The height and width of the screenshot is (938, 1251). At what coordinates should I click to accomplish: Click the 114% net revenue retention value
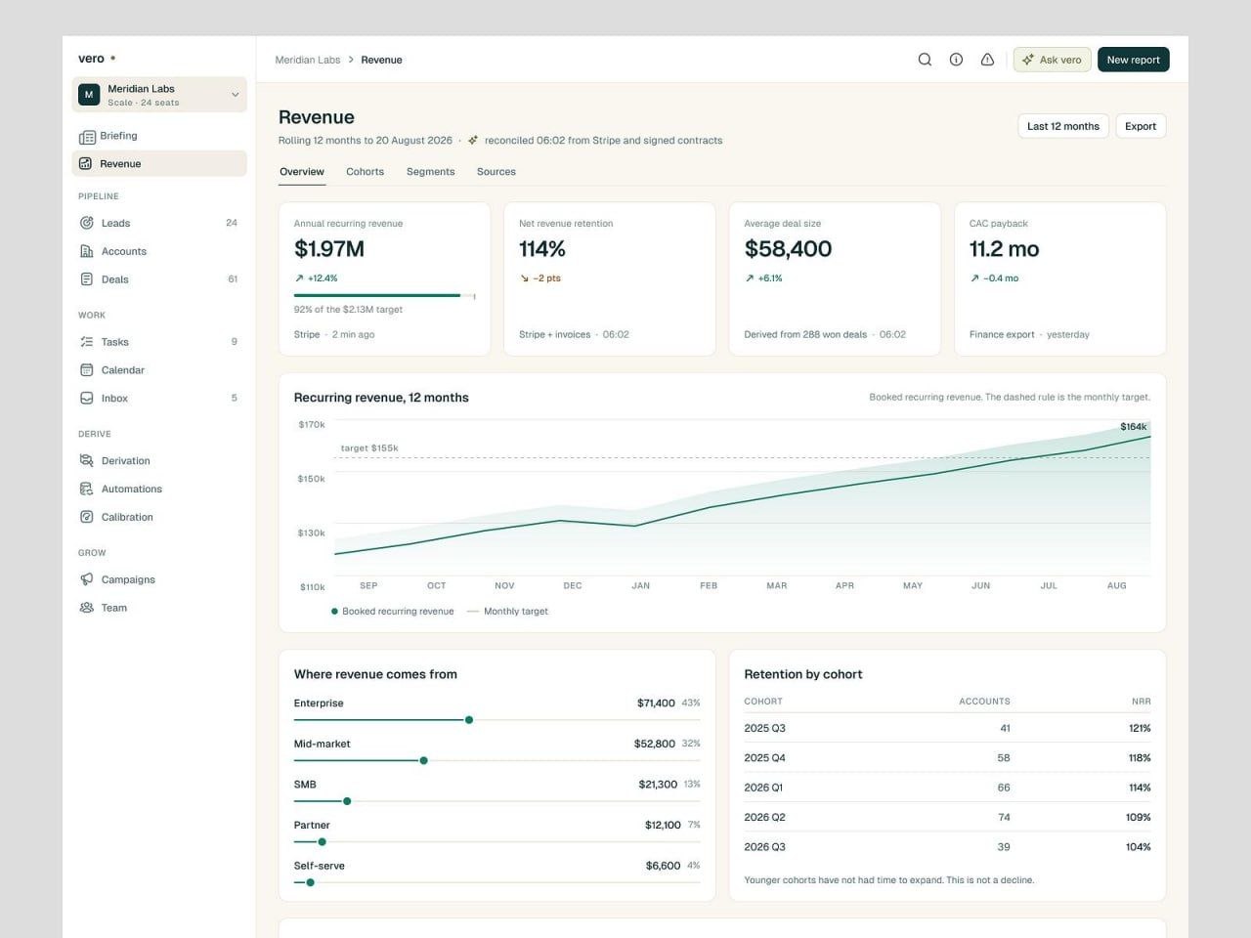tap(542, 249)
